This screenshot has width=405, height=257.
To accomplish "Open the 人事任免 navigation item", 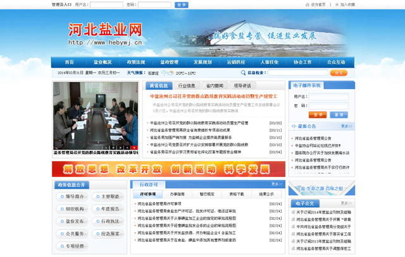I will [x=269, y=62].
